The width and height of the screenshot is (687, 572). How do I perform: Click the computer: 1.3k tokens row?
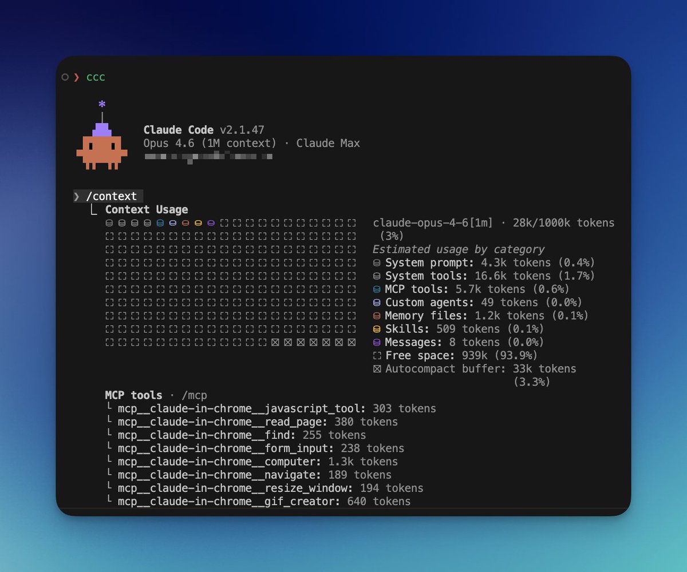coord(252,462)
